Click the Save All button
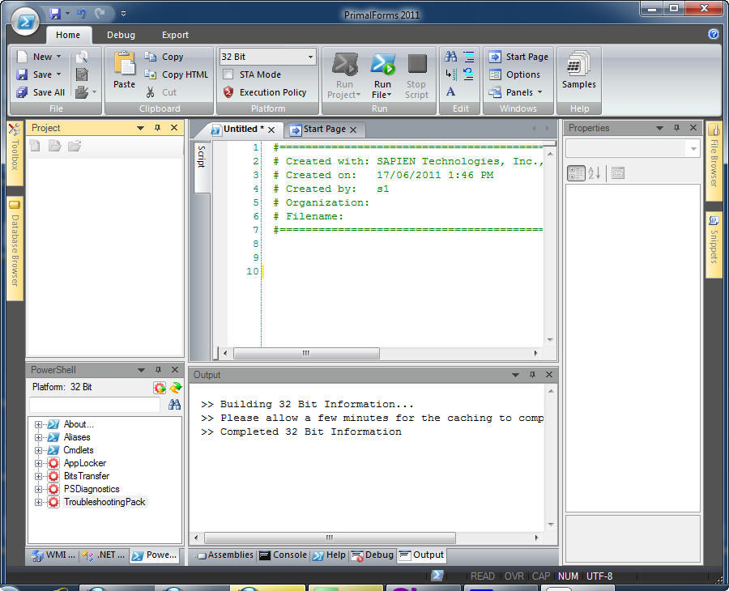Image resolution: width=729 pixels, height=591 pixels. tap(40, 92)
